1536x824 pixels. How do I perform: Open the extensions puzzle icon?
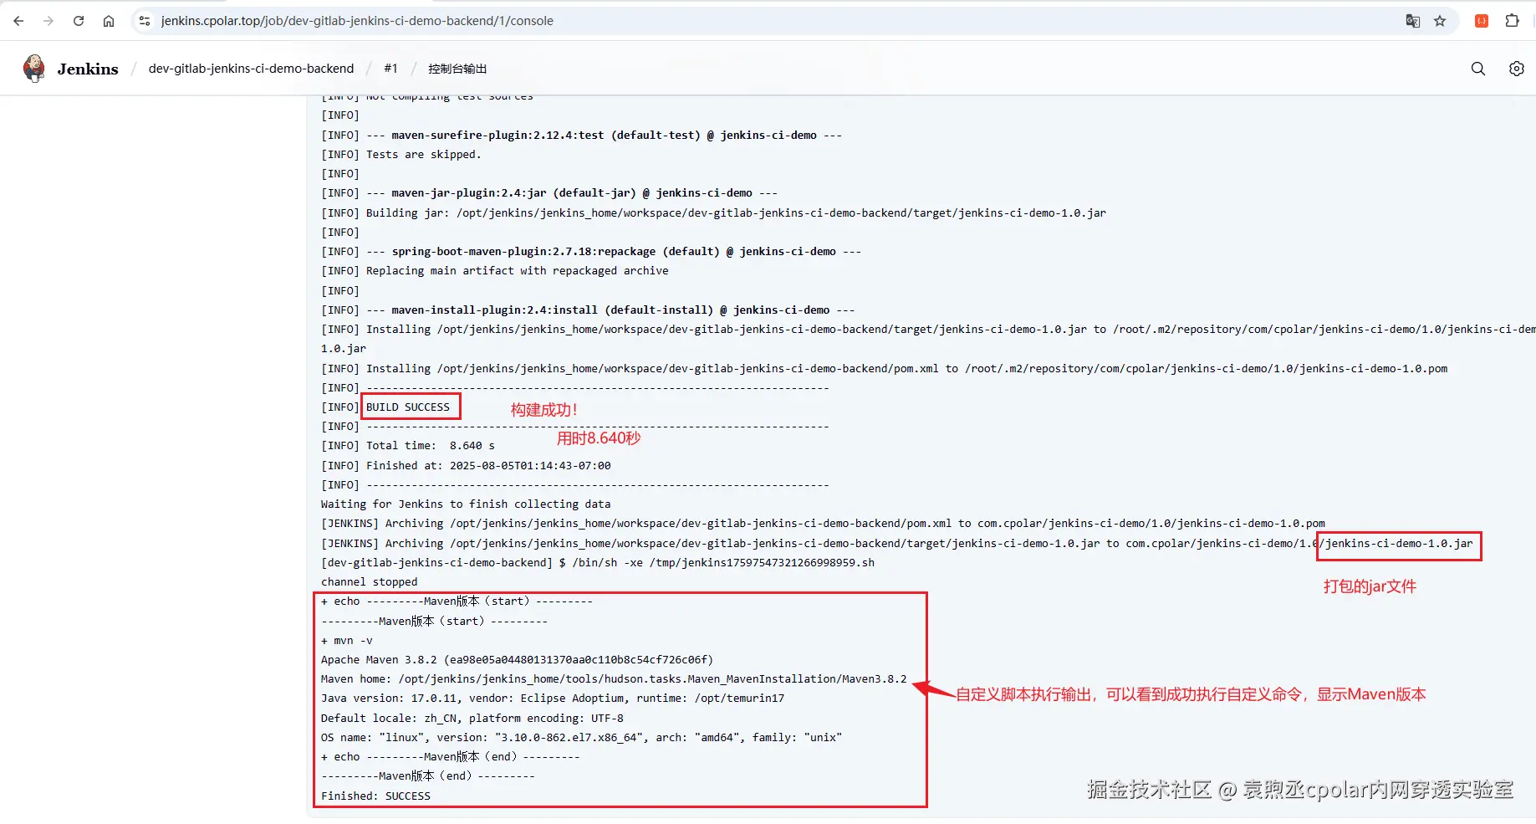click(1512, 21)
